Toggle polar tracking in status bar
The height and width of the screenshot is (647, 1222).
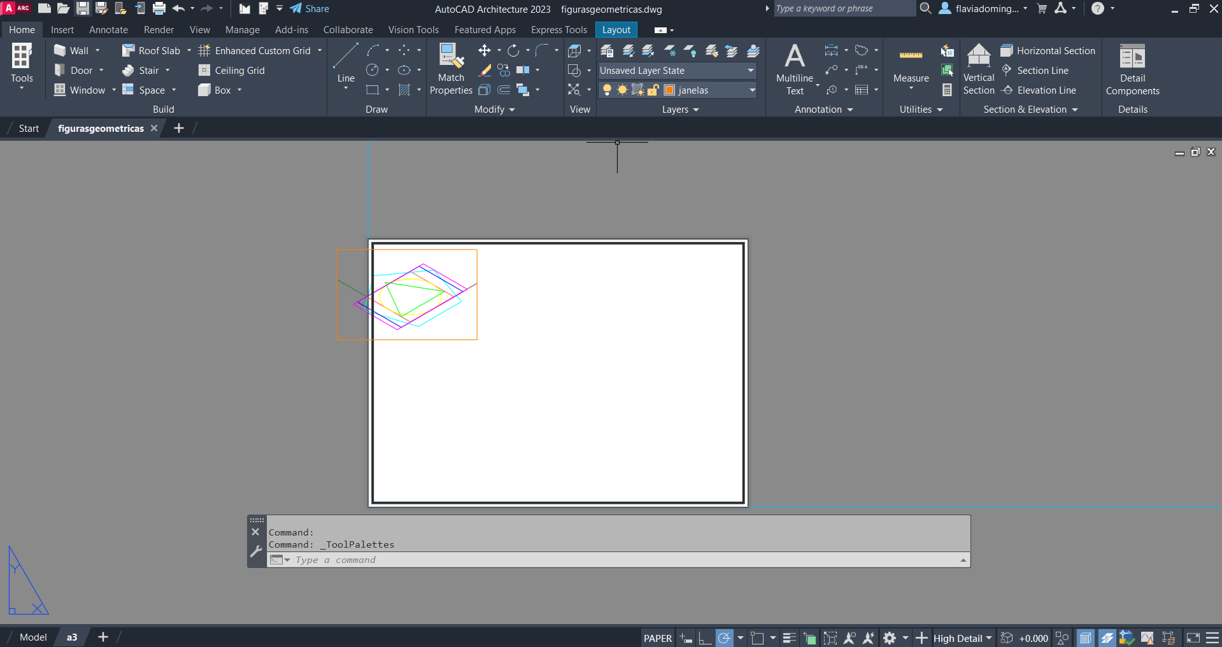[724, 637]
